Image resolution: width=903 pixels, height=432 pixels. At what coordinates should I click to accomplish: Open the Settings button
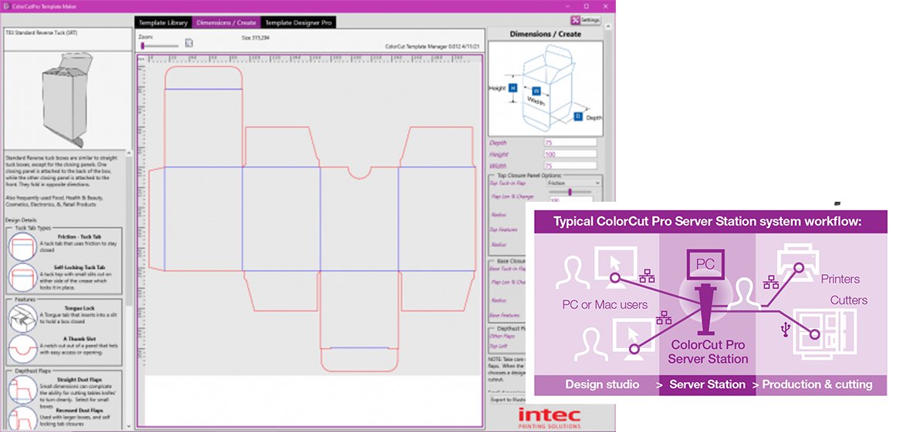point(586,20)
